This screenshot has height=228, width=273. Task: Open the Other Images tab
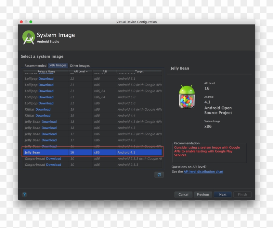tap(80, 66)
